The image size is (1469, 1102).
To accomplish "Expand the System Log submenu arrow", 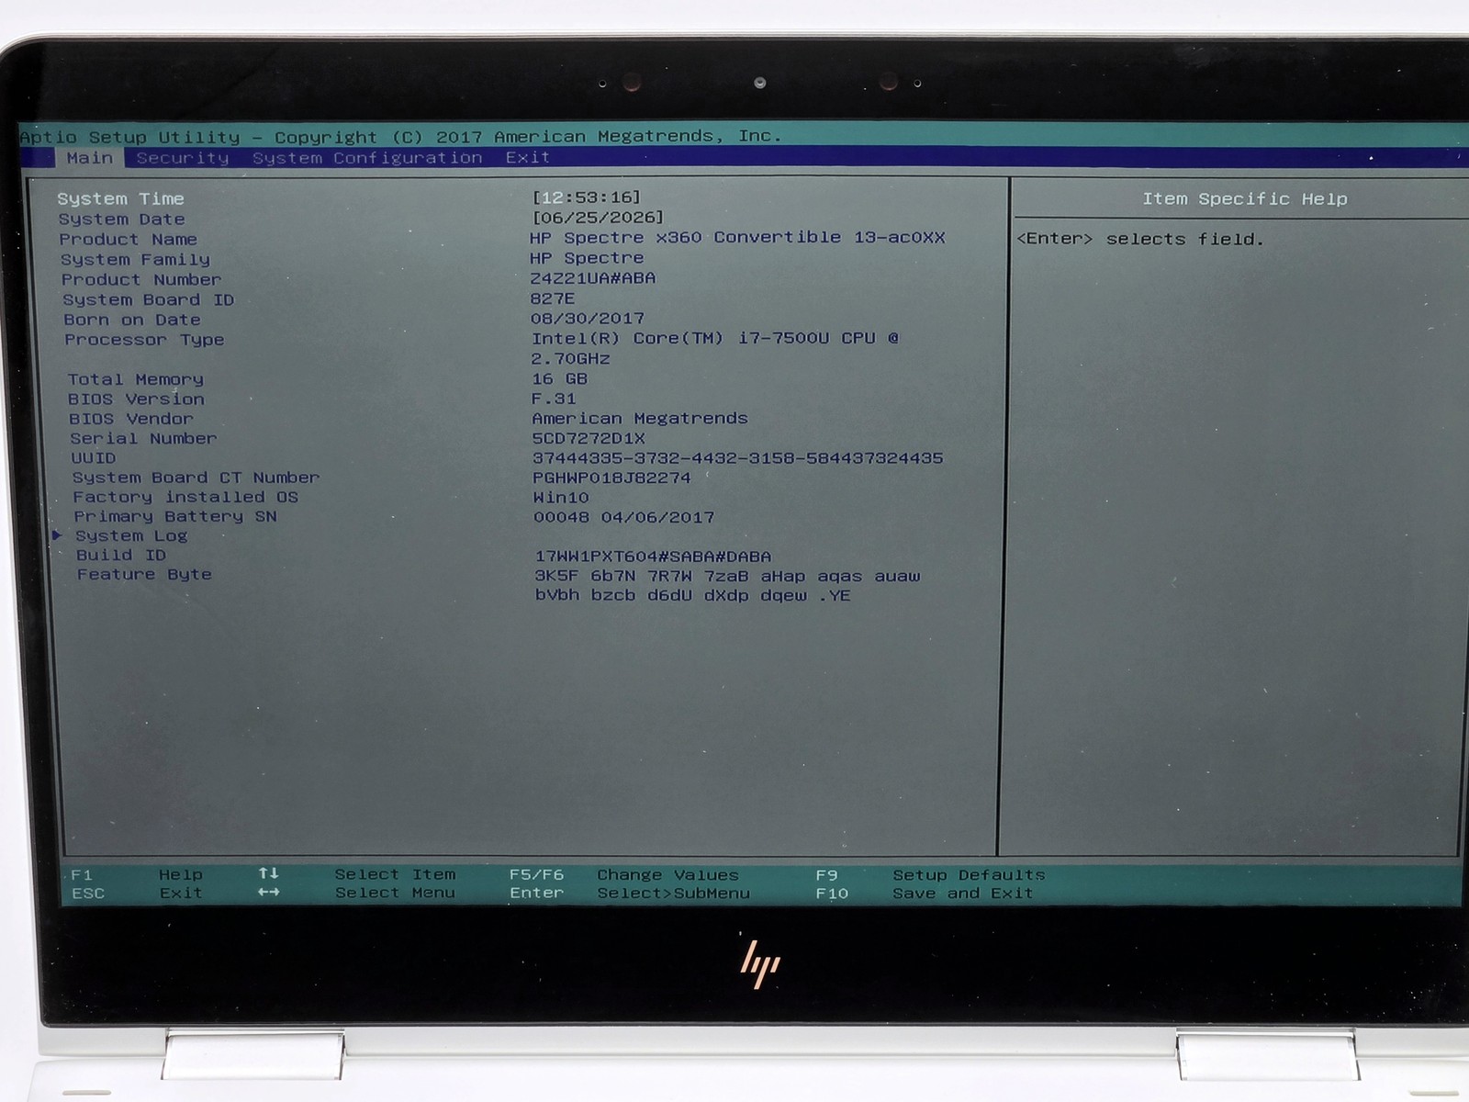I will [57, 535].
